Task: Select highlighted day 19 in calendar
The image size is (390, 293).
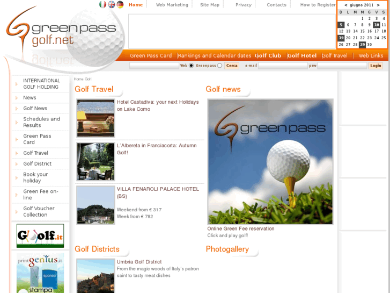Action: pos(341,38)
